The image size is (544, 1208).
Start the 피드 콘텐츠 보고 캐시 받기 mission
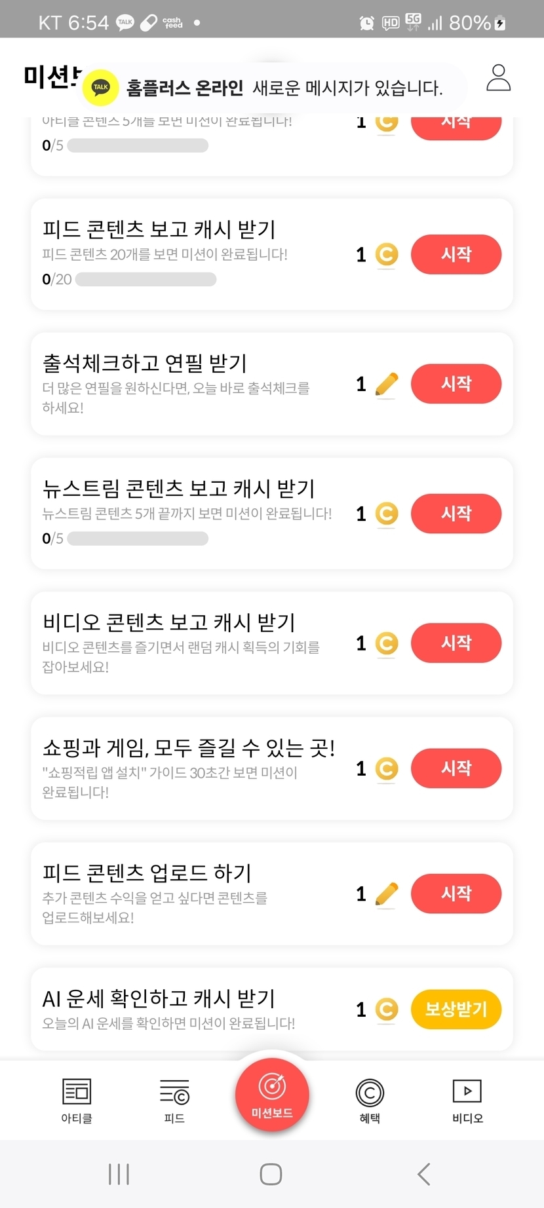pos(456,254)
